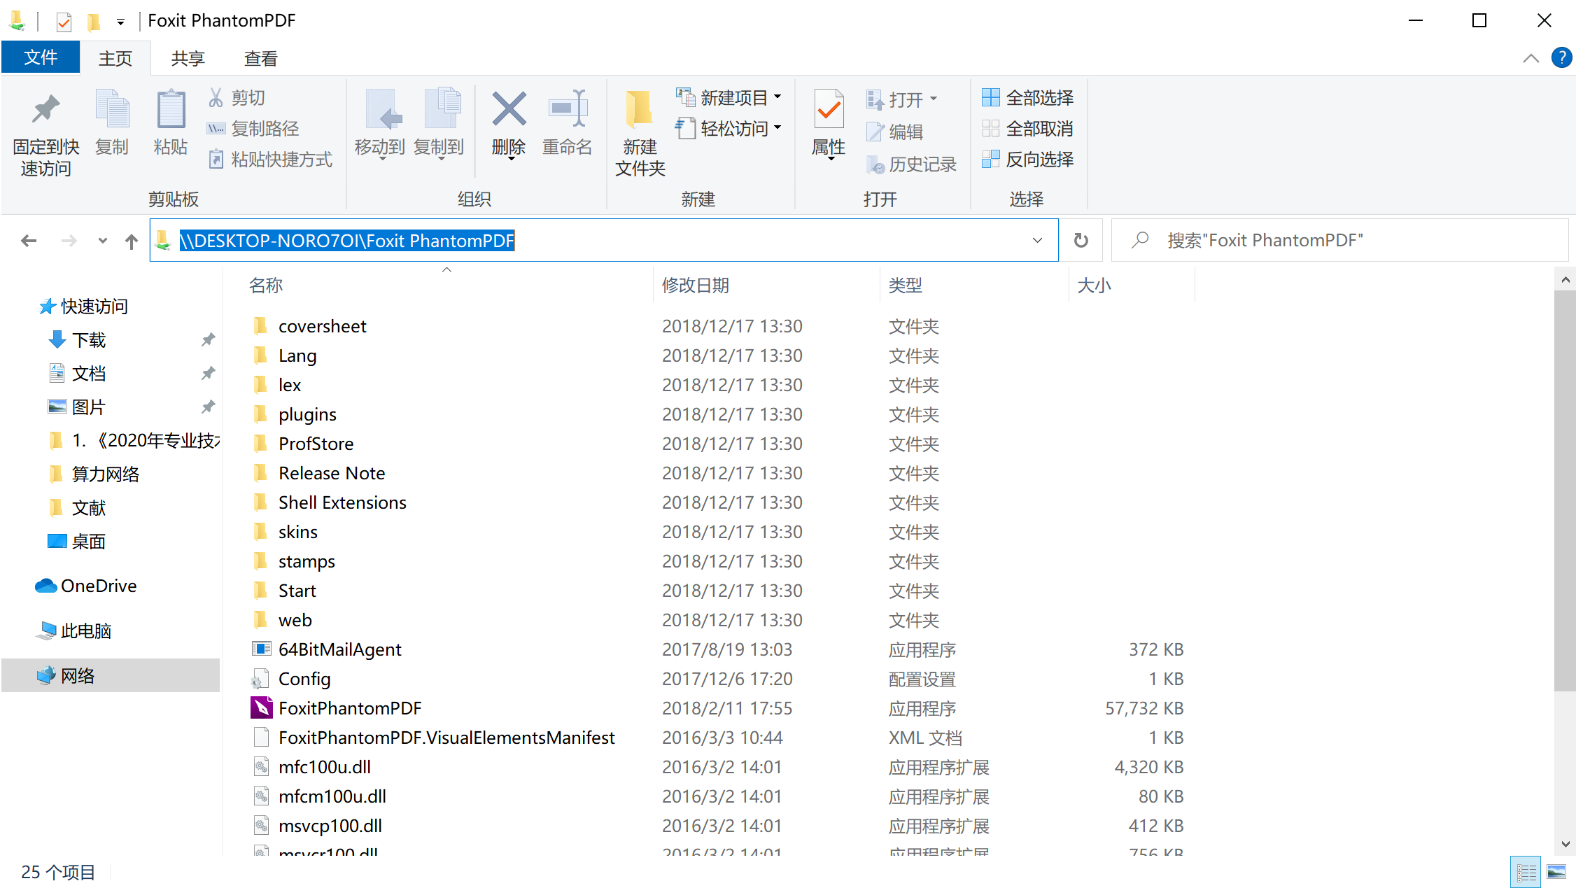Expand the address bar history dropdown
Viewport: 1576px width, 888px height.
[1037, 241]
